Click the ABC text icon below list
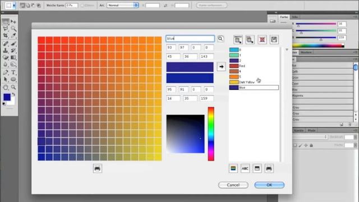359x202 pixels. coord(245,168)
